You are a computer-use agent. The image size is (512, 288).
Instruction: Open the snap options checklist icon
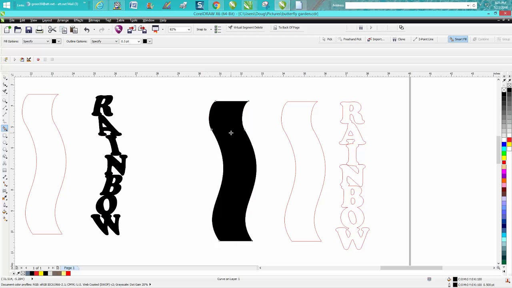click(218, 29)
